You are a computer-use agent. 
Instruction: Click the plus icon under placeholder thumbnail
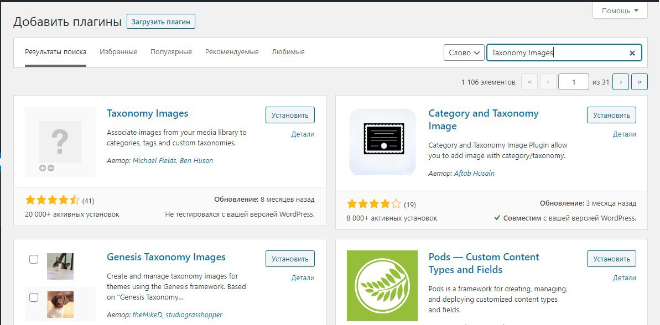click(x=42, y=168)
